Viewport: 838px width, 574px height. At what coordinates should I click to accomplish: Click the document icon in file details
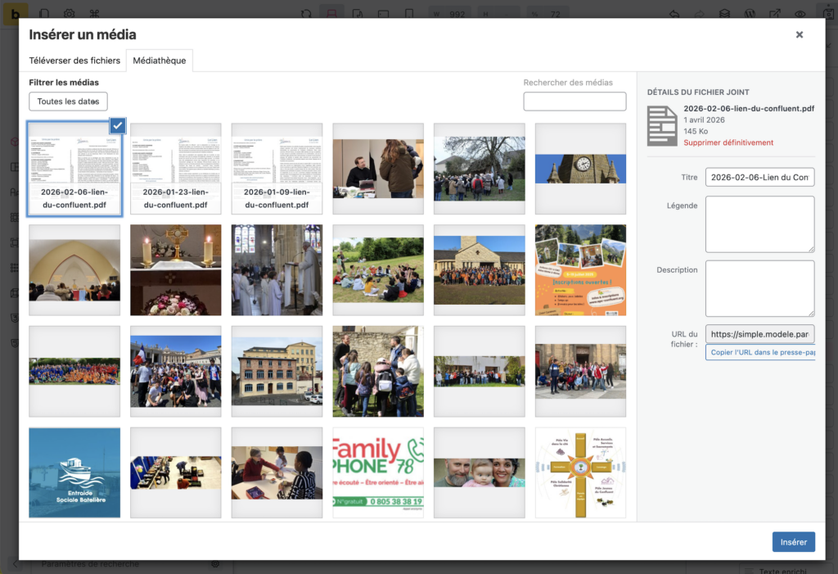point(662,126)
